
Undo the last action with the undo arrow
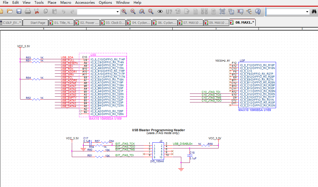[x=63, y=12]
